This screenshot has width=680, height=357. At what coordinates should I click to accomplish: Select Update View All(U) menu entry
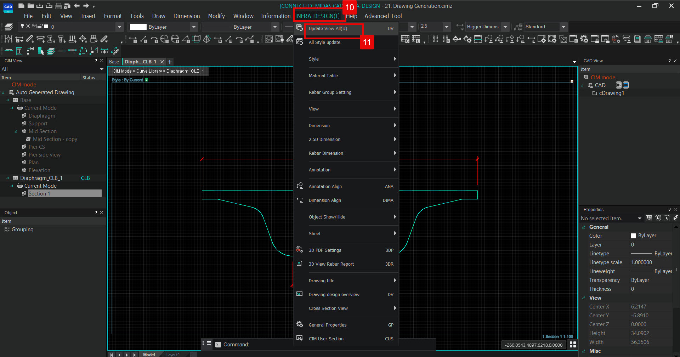tap(328, 29)
